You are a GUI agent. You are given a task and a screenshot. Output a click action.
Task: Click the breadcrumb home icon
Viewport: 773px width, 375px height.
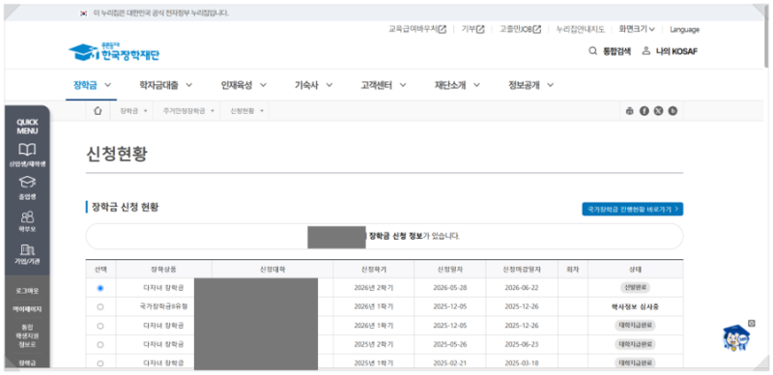98,111
